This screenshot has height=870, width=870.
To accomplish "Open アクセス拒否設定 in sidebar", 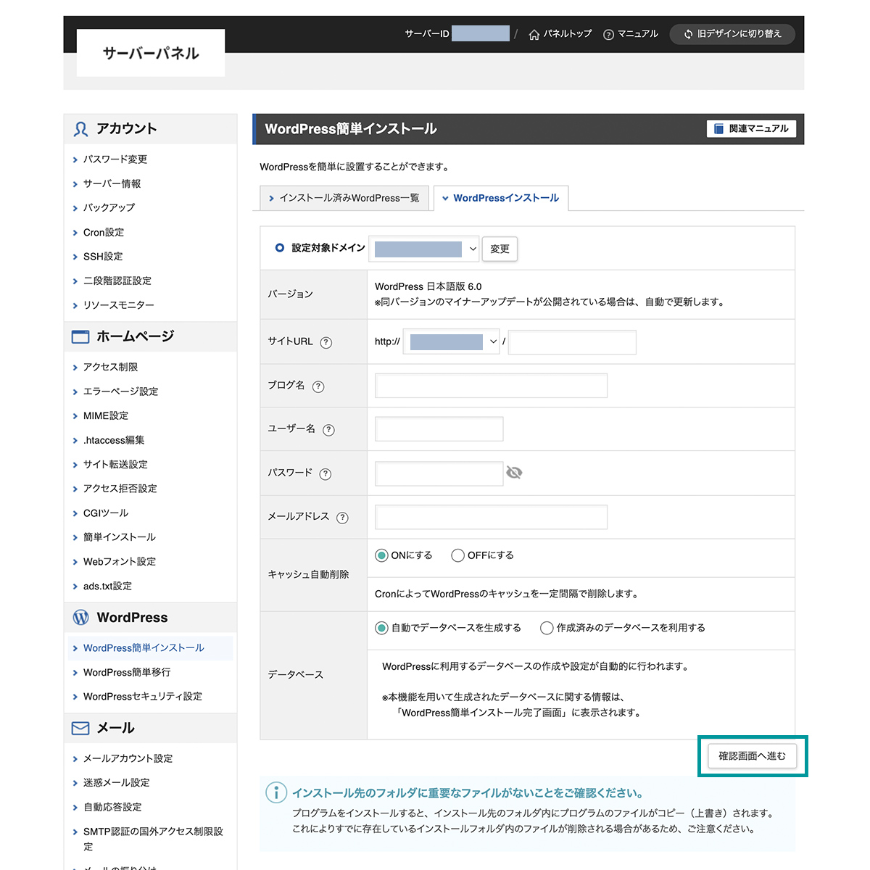I will coord(120,489).
